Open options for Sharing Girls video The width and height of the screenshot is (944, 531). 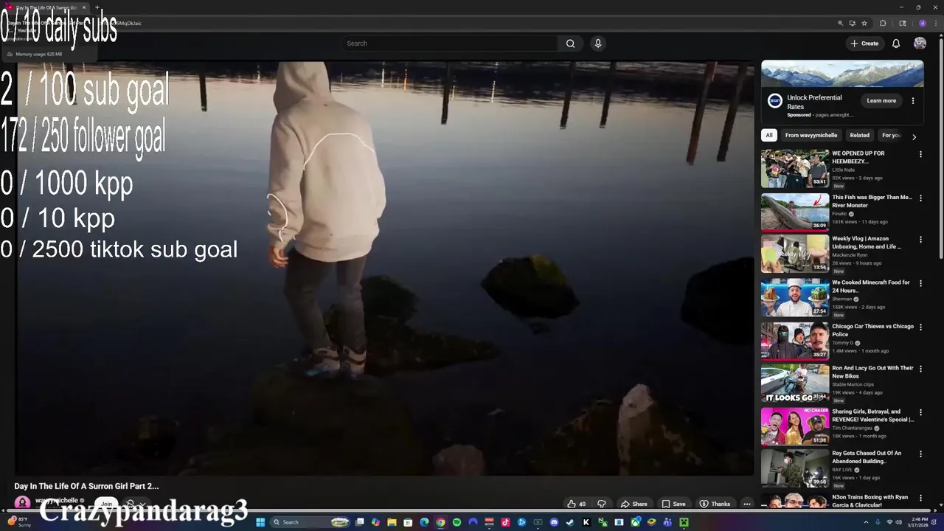coord(920,412)
